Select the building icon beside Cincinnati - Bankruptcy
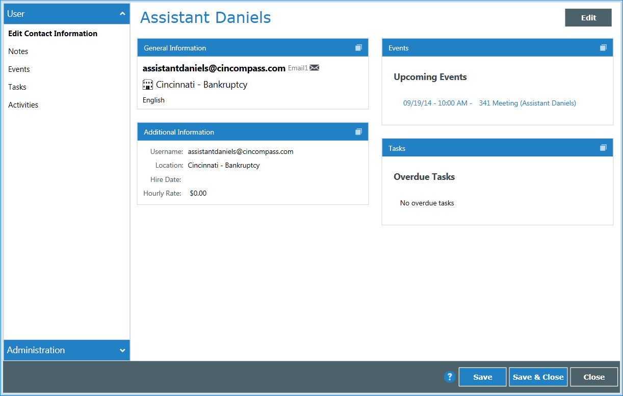 pos(147,84)
